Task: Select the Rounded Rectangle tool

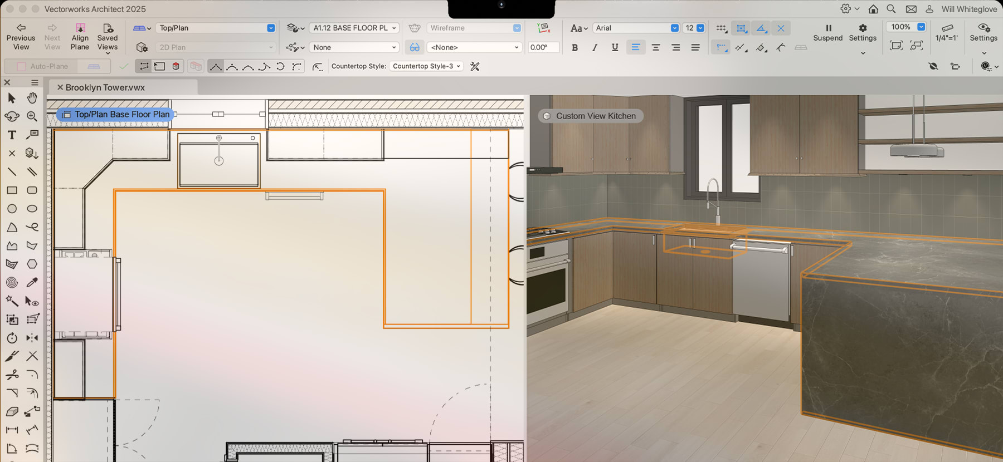Action: [32, 190]
